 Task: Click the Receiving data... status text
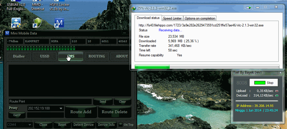(170, 30)
